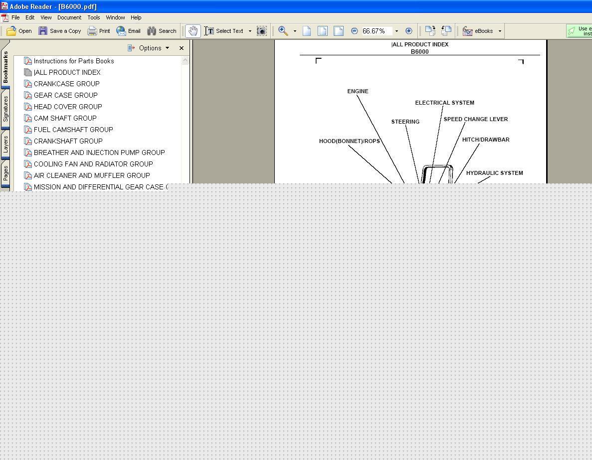Click the zoom out minus button
This screenshot has height=460, width=592.
(x=354, y=31)
